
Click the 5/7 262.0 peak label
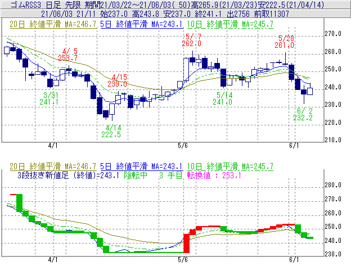192,40
